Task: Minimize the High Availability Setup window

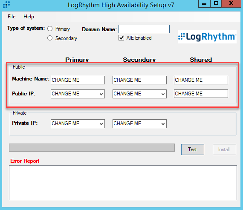Action: pyautogui.click(x=204, y=3)
